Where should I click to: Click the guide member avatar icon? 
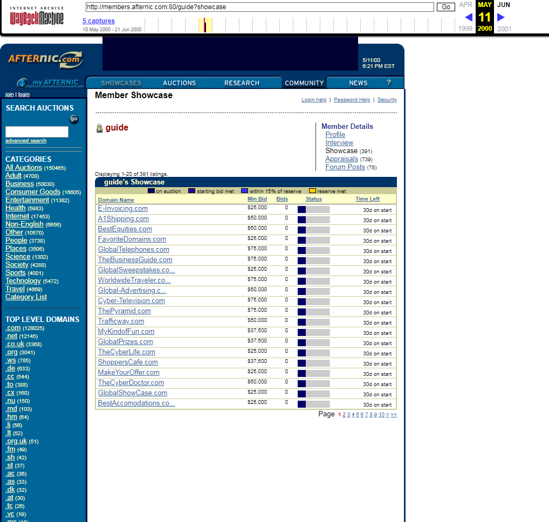pos(99,128)
